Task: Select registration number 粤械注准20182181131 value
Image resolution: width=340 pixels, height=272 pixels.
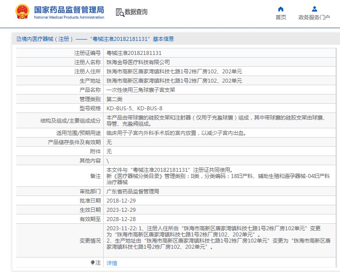Action: pyautogui.click(x=134, y=53)
